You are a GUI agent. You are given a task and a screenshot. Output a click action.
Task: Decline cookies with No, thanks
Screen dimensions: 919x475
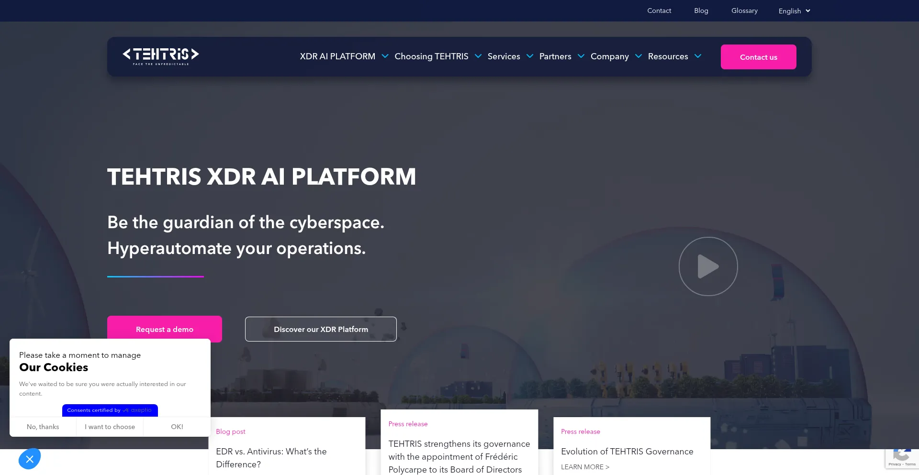43,427
